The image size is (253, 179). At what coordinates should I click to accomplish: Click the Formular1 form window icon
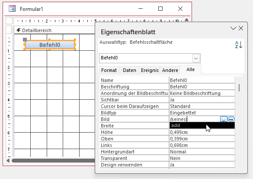point(12,9)
